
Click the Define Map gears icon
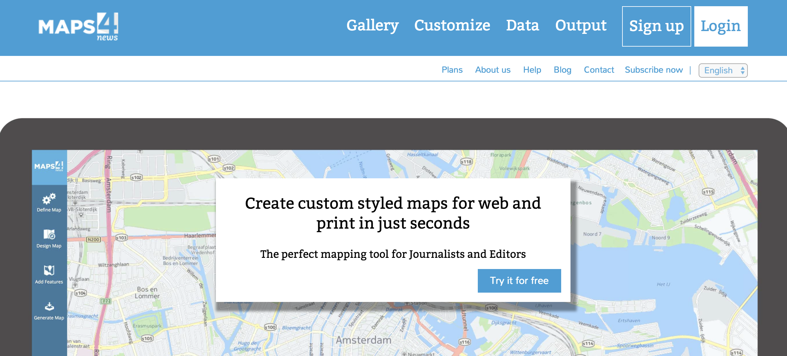click(x=49, y=199)
